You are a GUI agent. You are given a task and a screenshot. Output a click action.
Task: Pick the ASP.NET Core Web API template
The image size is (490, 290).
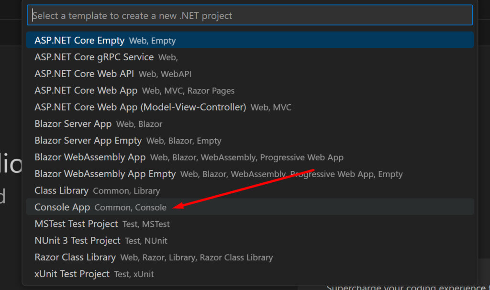coord(84,74)
